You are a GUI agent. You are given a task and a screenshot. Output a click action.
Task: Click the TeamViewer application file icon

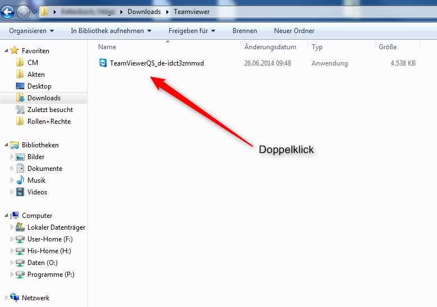[103, 63]
